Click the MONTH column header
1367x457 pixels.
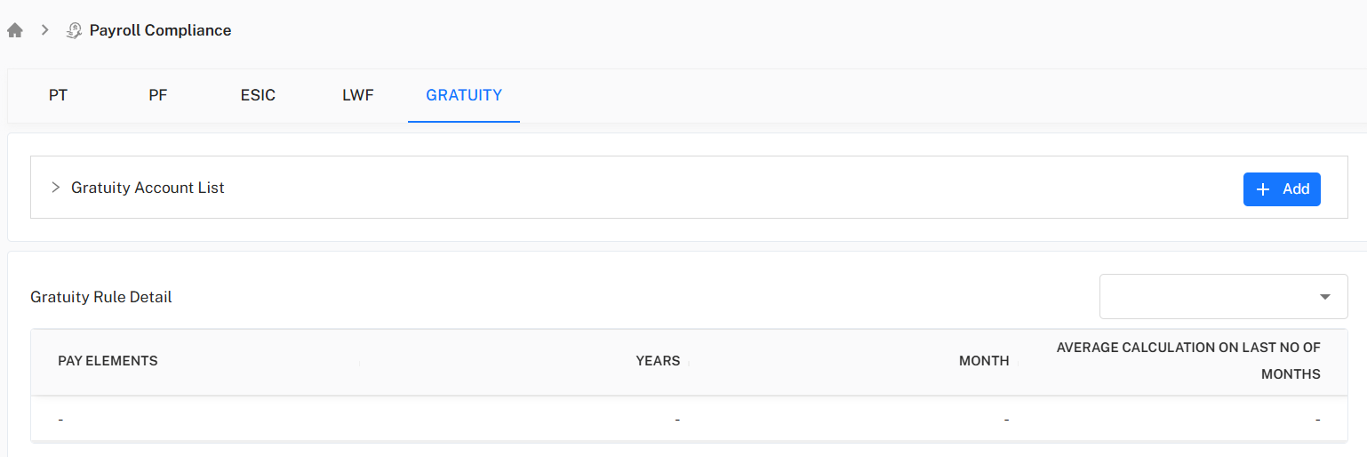(x=984, y=361)
